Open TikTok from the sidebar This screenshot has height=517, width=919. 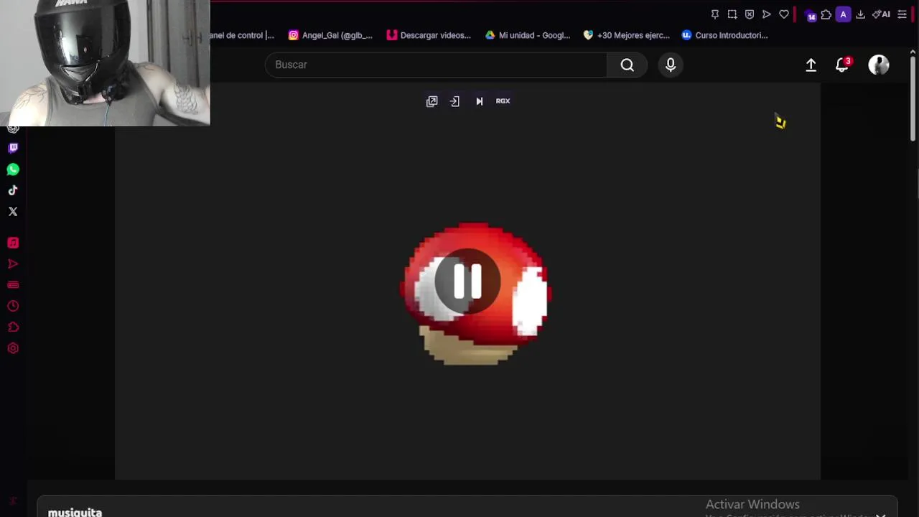pyautogui.click(x=13, y=190)
